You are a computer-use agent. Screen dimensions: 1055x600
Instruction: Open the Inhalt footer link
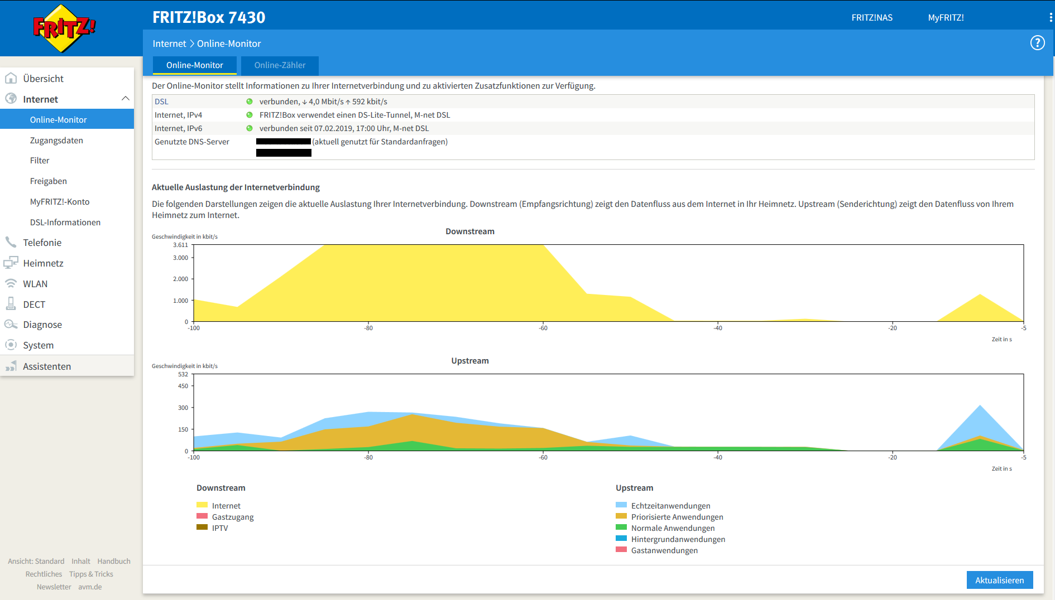tap(80, 561)
